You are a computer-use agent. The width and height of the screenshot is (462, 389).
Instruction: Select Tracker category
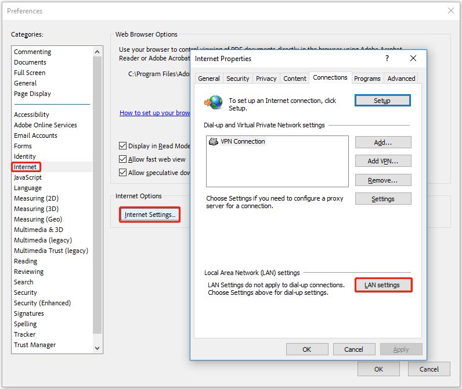coord(25,334)
